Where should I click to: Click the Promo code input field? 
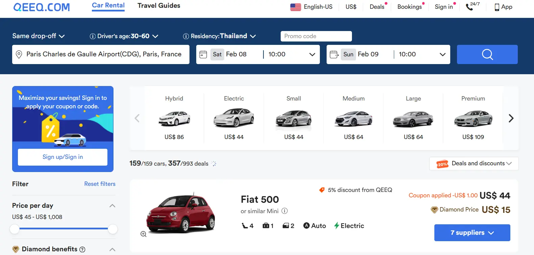tap(316, 36)
